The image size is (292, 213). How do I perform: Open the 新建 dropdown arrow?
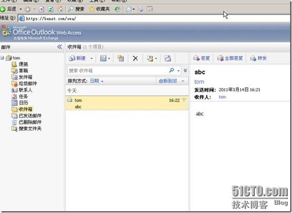click(x=92, y=58)
